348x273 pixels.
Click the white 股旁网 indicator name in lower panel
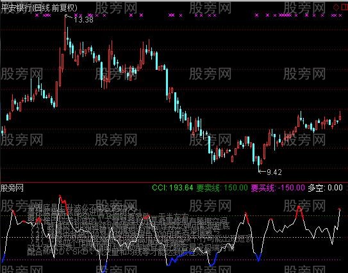pyautogui.click(x=12, y=188)
